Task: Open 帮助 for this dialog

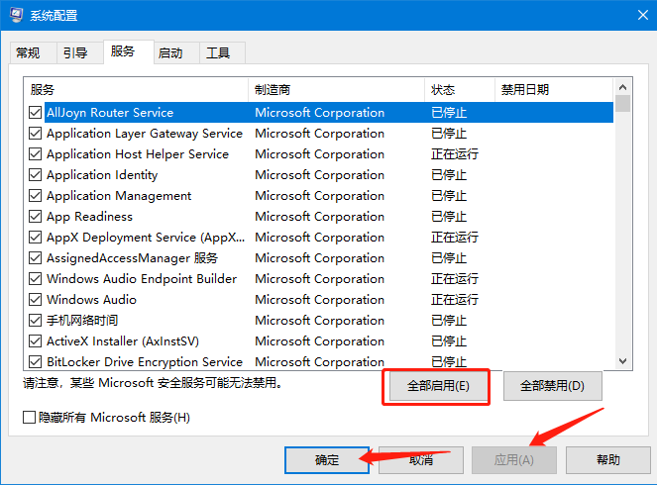Action: (x=608, y=460)
